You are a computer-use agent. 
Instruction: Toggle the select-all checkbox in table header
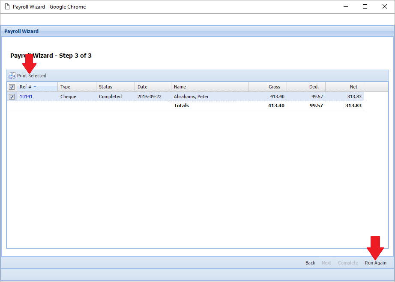click(x=12, y=87)
